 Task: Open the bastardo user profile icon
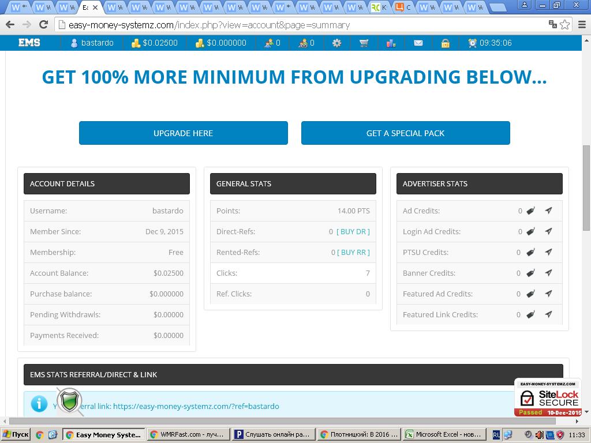coord(74,43)
